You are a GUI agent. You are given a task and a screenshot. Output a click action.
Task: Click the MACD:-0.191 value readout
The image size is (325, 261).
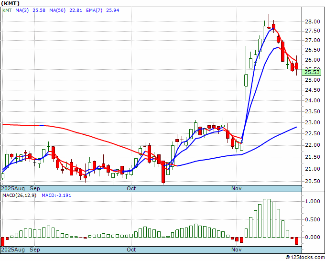pos(56,196)
